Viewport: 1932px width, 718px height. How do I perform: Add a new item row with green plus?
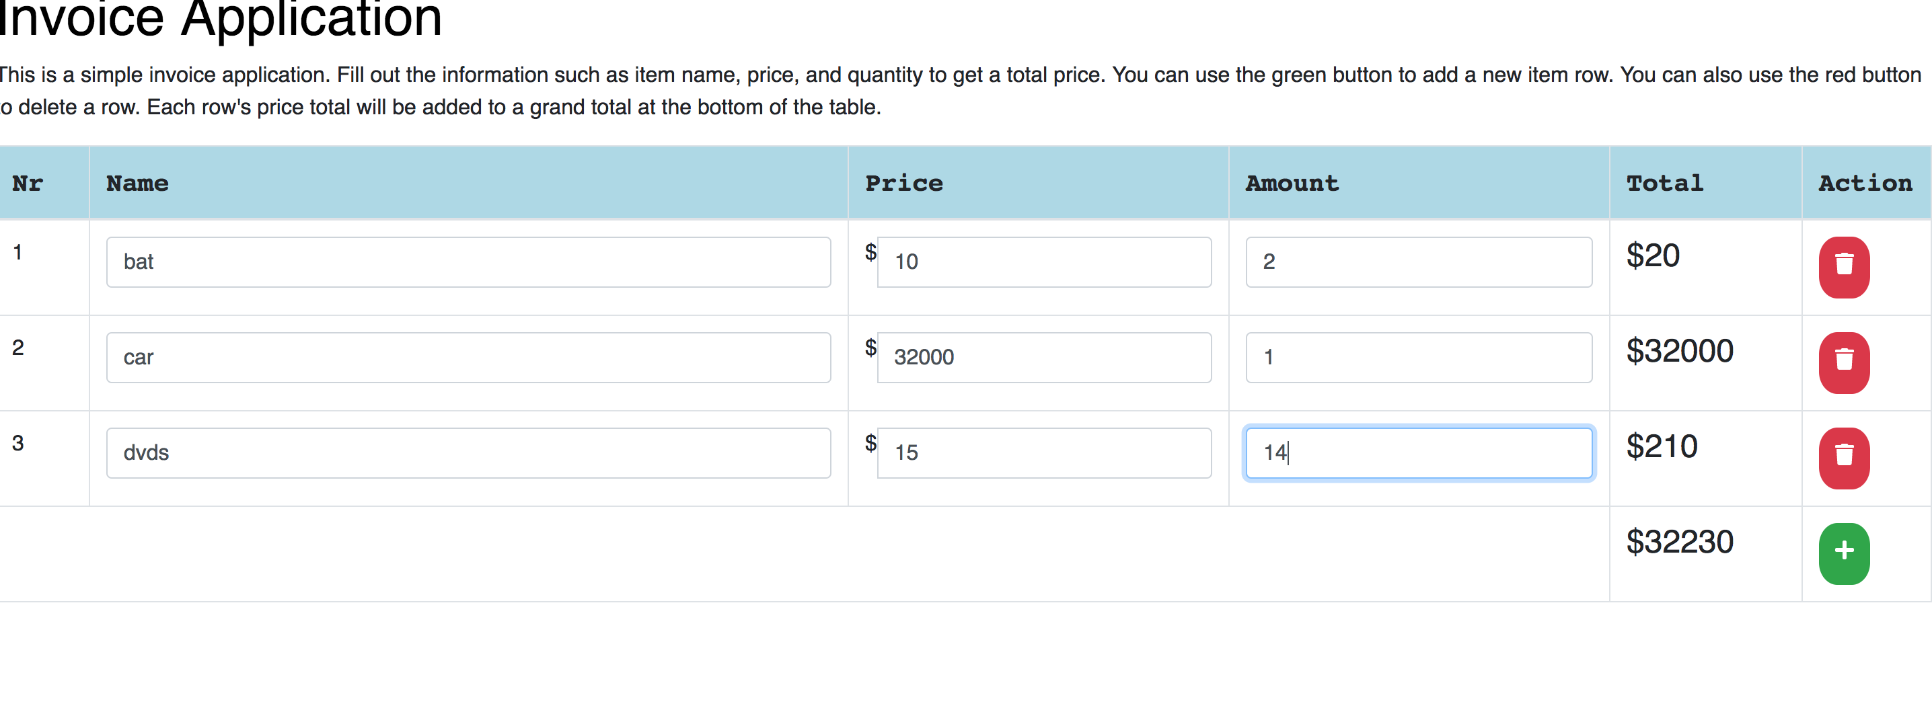click(1843, 553)
